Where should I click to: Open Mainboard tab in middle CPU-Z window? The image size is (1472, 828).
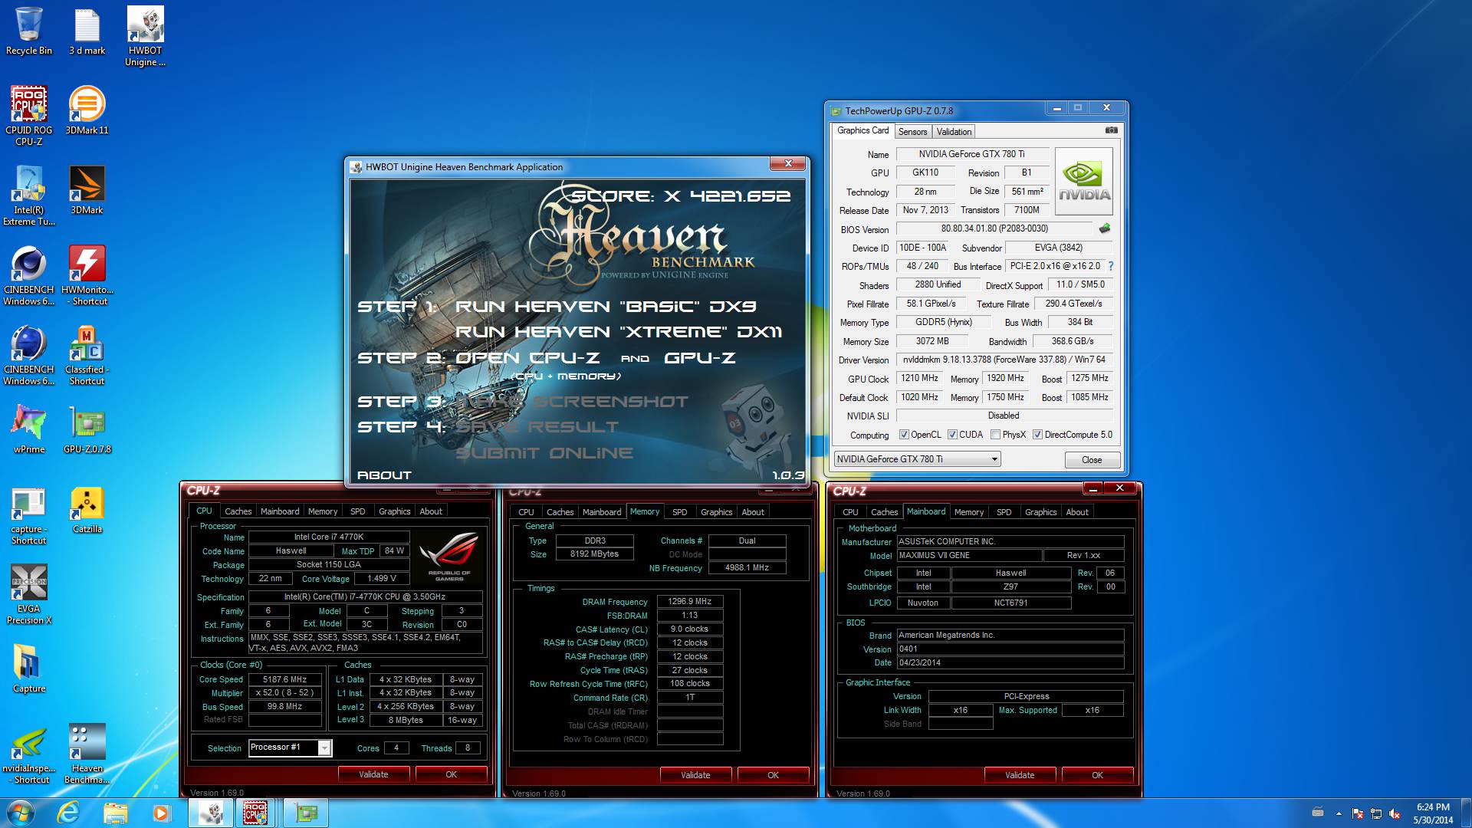[x=601, y=512]
